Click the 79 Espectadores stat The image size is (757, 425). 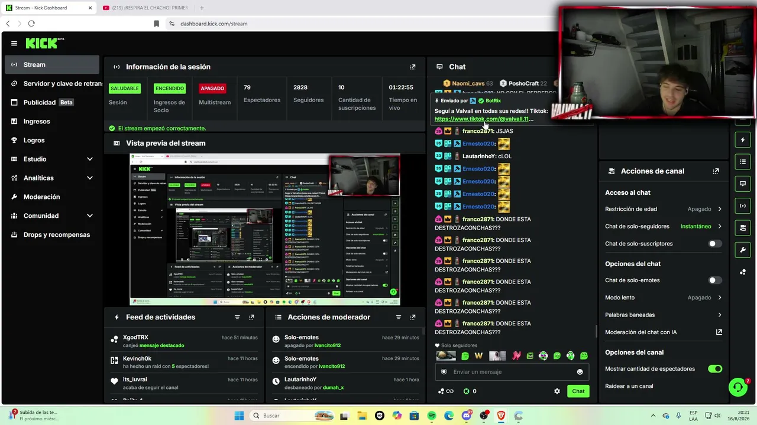pyautogui.click(x=262, y=93)
